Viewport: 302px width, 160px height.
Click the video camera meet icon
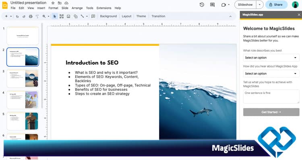coord(223,4)
